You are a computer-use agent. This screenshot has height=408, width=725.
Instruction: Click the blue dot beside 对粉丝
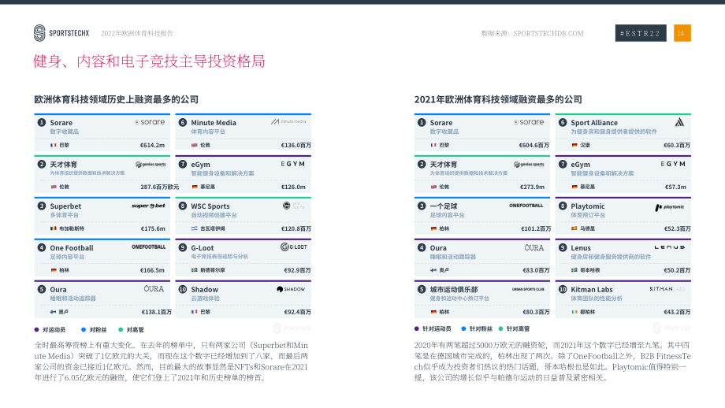[84, 329]
